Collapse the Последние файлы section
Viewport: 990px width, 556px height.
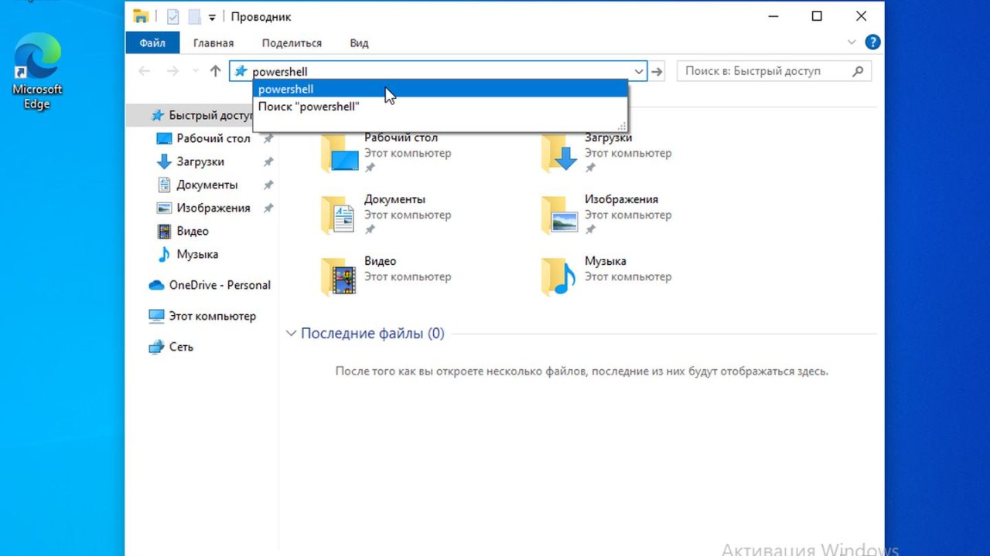pos(291,333)
